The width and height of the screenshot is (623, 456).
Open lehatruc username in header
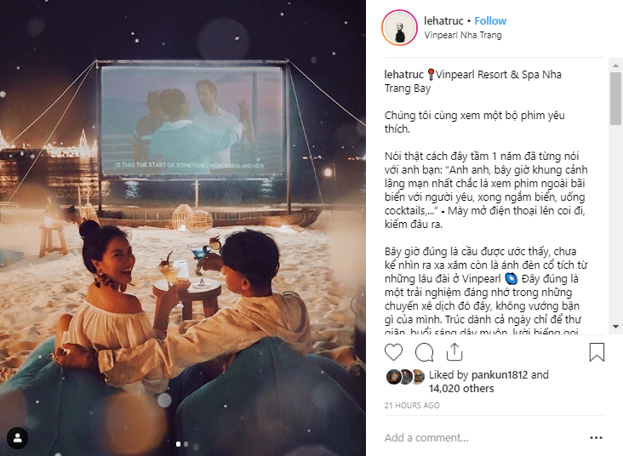point(443,20)
